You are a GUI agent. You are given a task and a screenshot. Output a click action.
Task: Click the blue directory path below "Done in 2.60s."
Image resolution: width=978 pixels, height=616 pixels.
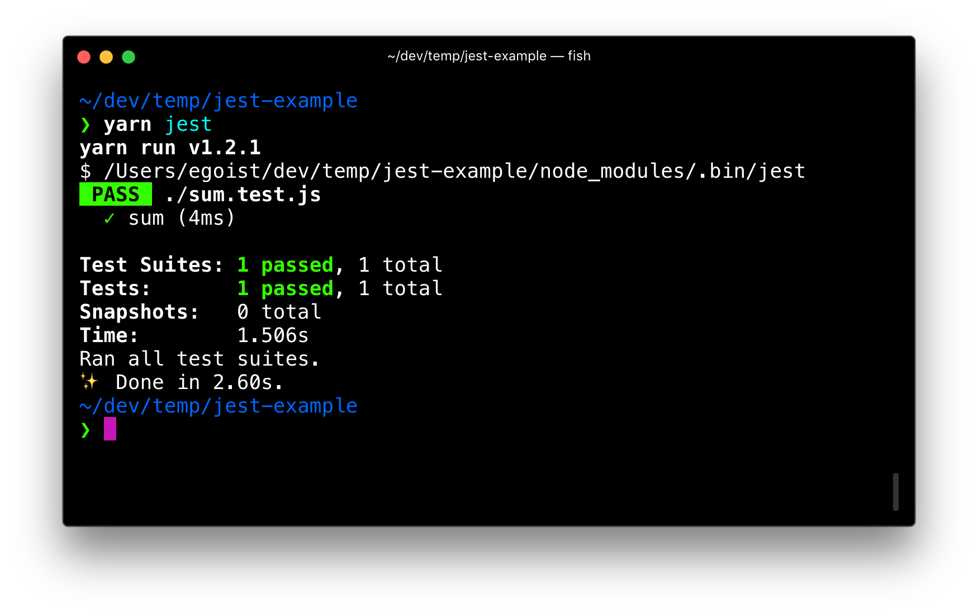pyautogui.click(x=219, y=406)
